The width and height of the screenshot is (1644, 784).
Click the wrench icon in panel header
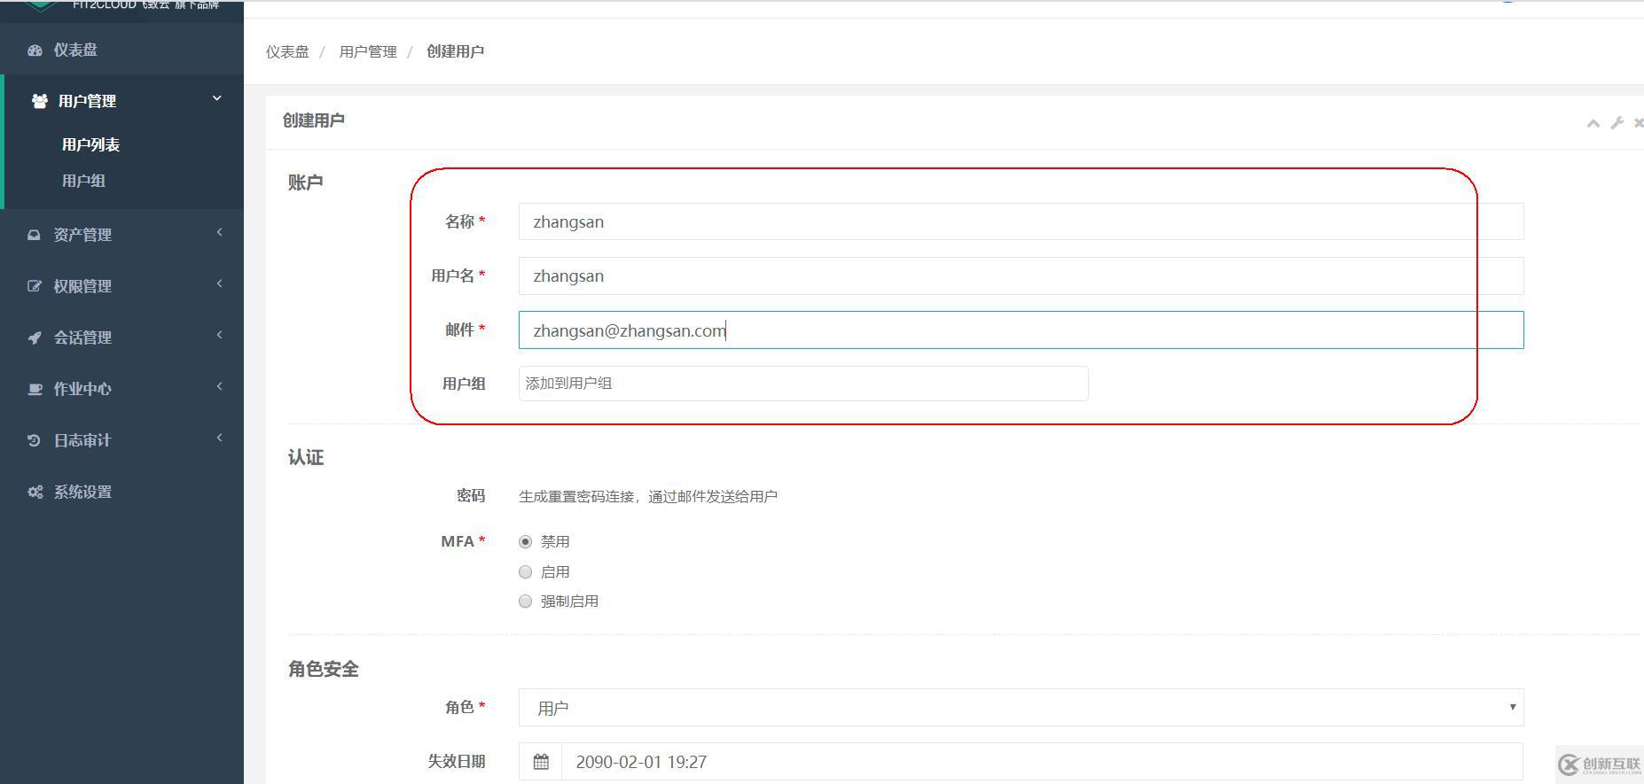click(1617, 123)
